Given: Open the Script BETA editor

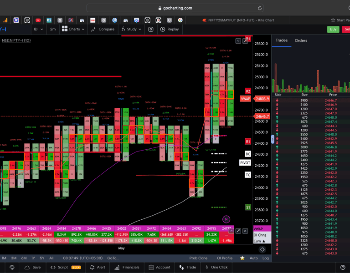Looking at the screenshot, I should (x=66, y=267).
